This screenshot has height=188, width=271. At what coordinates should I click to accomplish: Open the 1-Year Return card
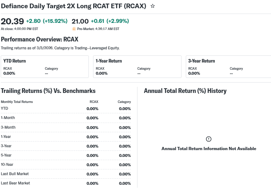click(x=137, y=66)
